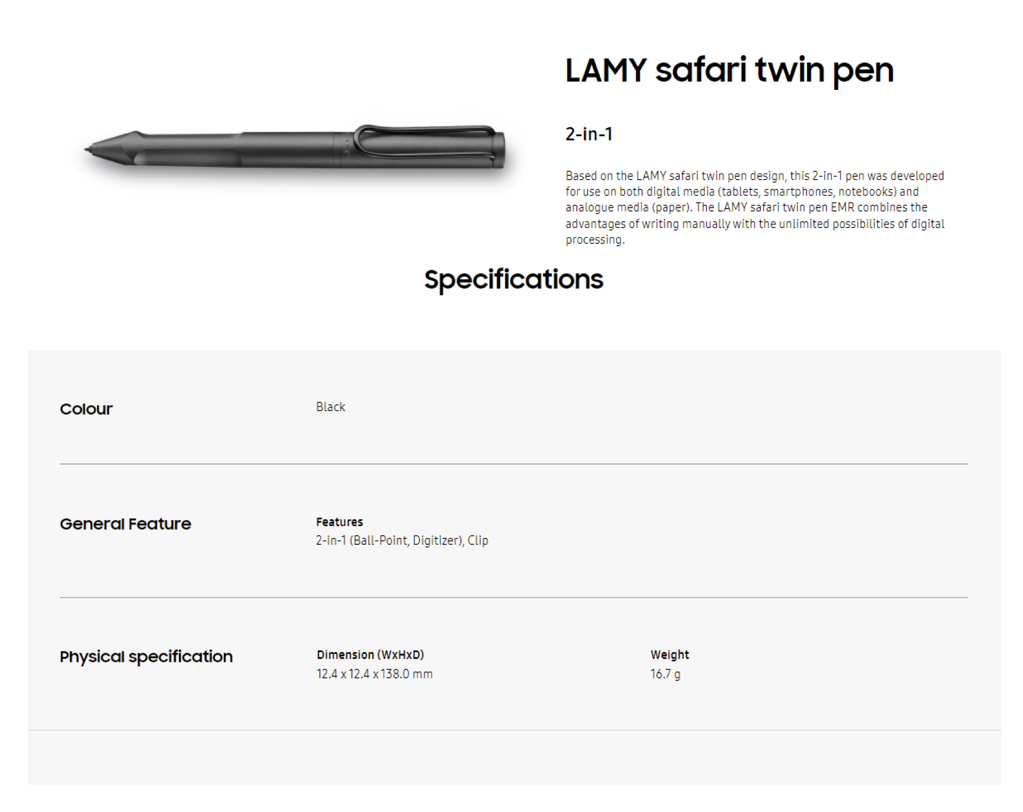Click the grip section of the pen

pos(188,155)
